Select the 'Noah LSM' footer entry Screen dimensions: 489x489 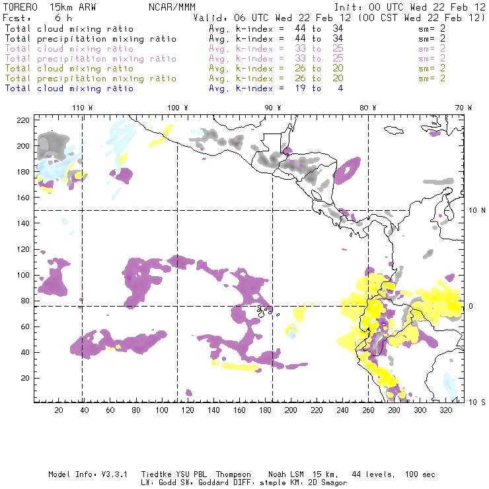286,474
